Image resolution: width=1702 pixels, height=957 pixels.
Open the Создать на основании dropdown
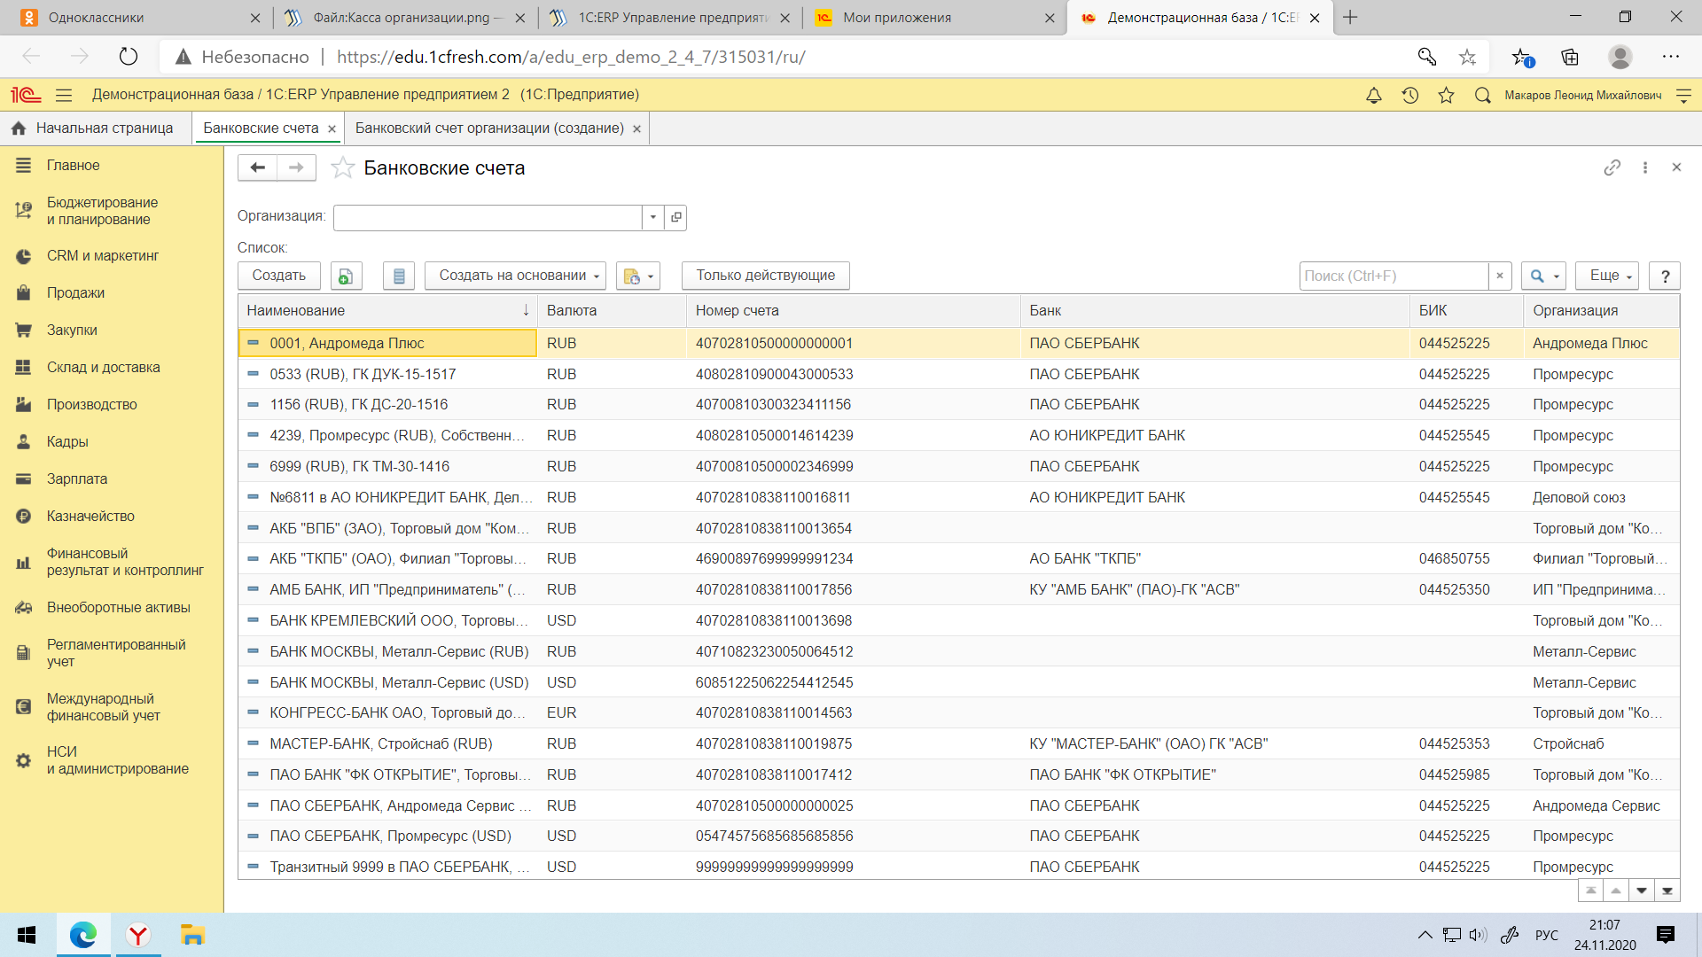click(x=515, y=276)
